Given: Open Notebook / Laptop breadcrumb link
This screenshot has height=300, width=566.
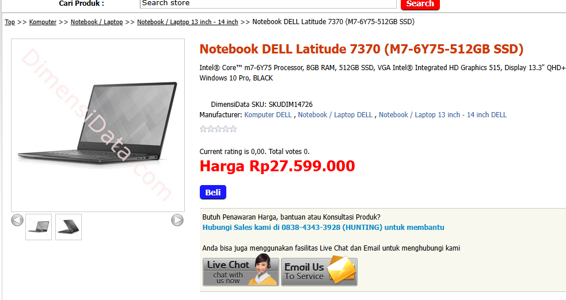Looking at the screenshot, I should (x=97, y=22).
